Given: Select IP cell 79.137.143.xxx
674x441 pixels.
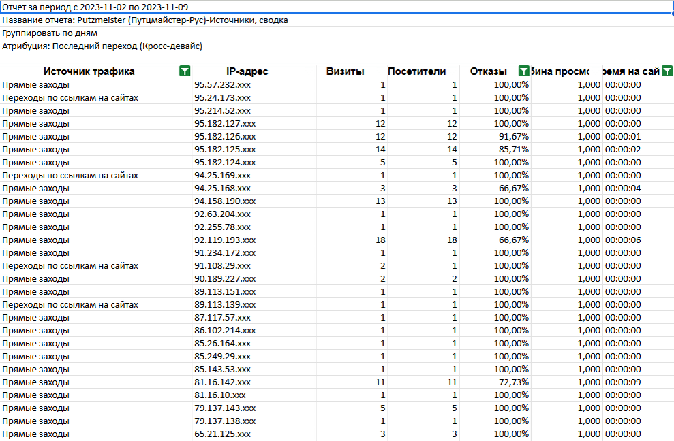Looking at the screenshot, I should 254,408.
